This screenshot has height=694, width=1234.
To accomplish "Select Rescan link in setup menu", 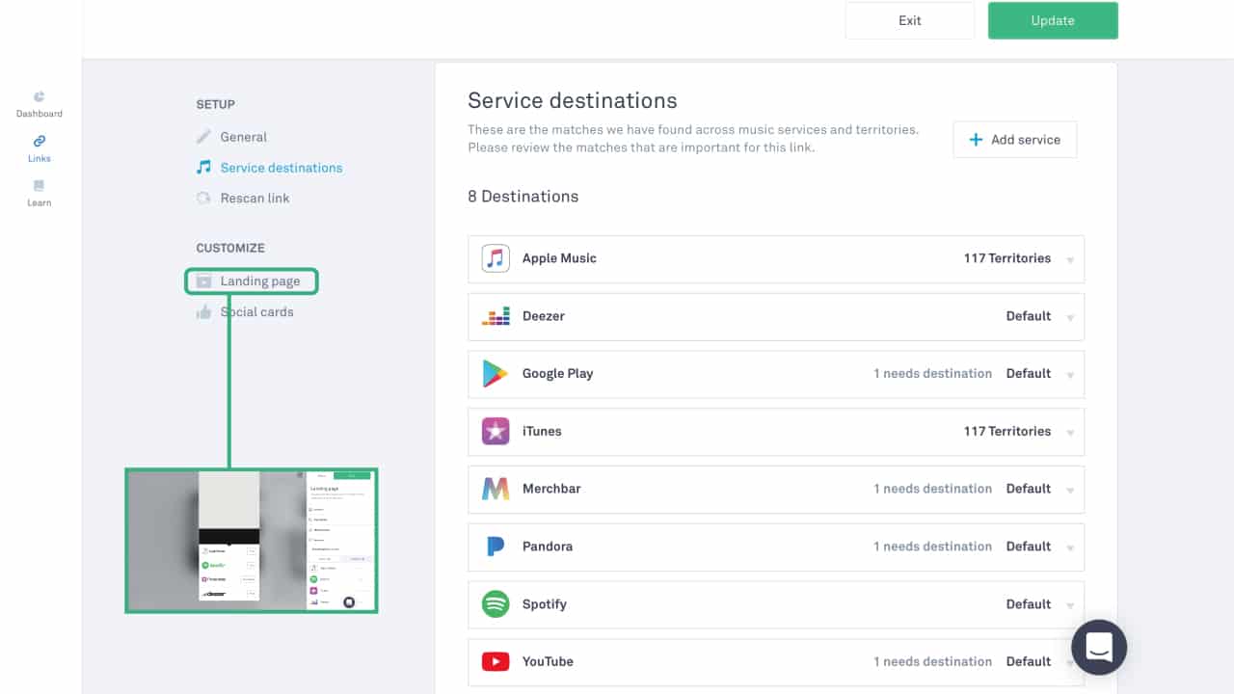I will (255, 198).
